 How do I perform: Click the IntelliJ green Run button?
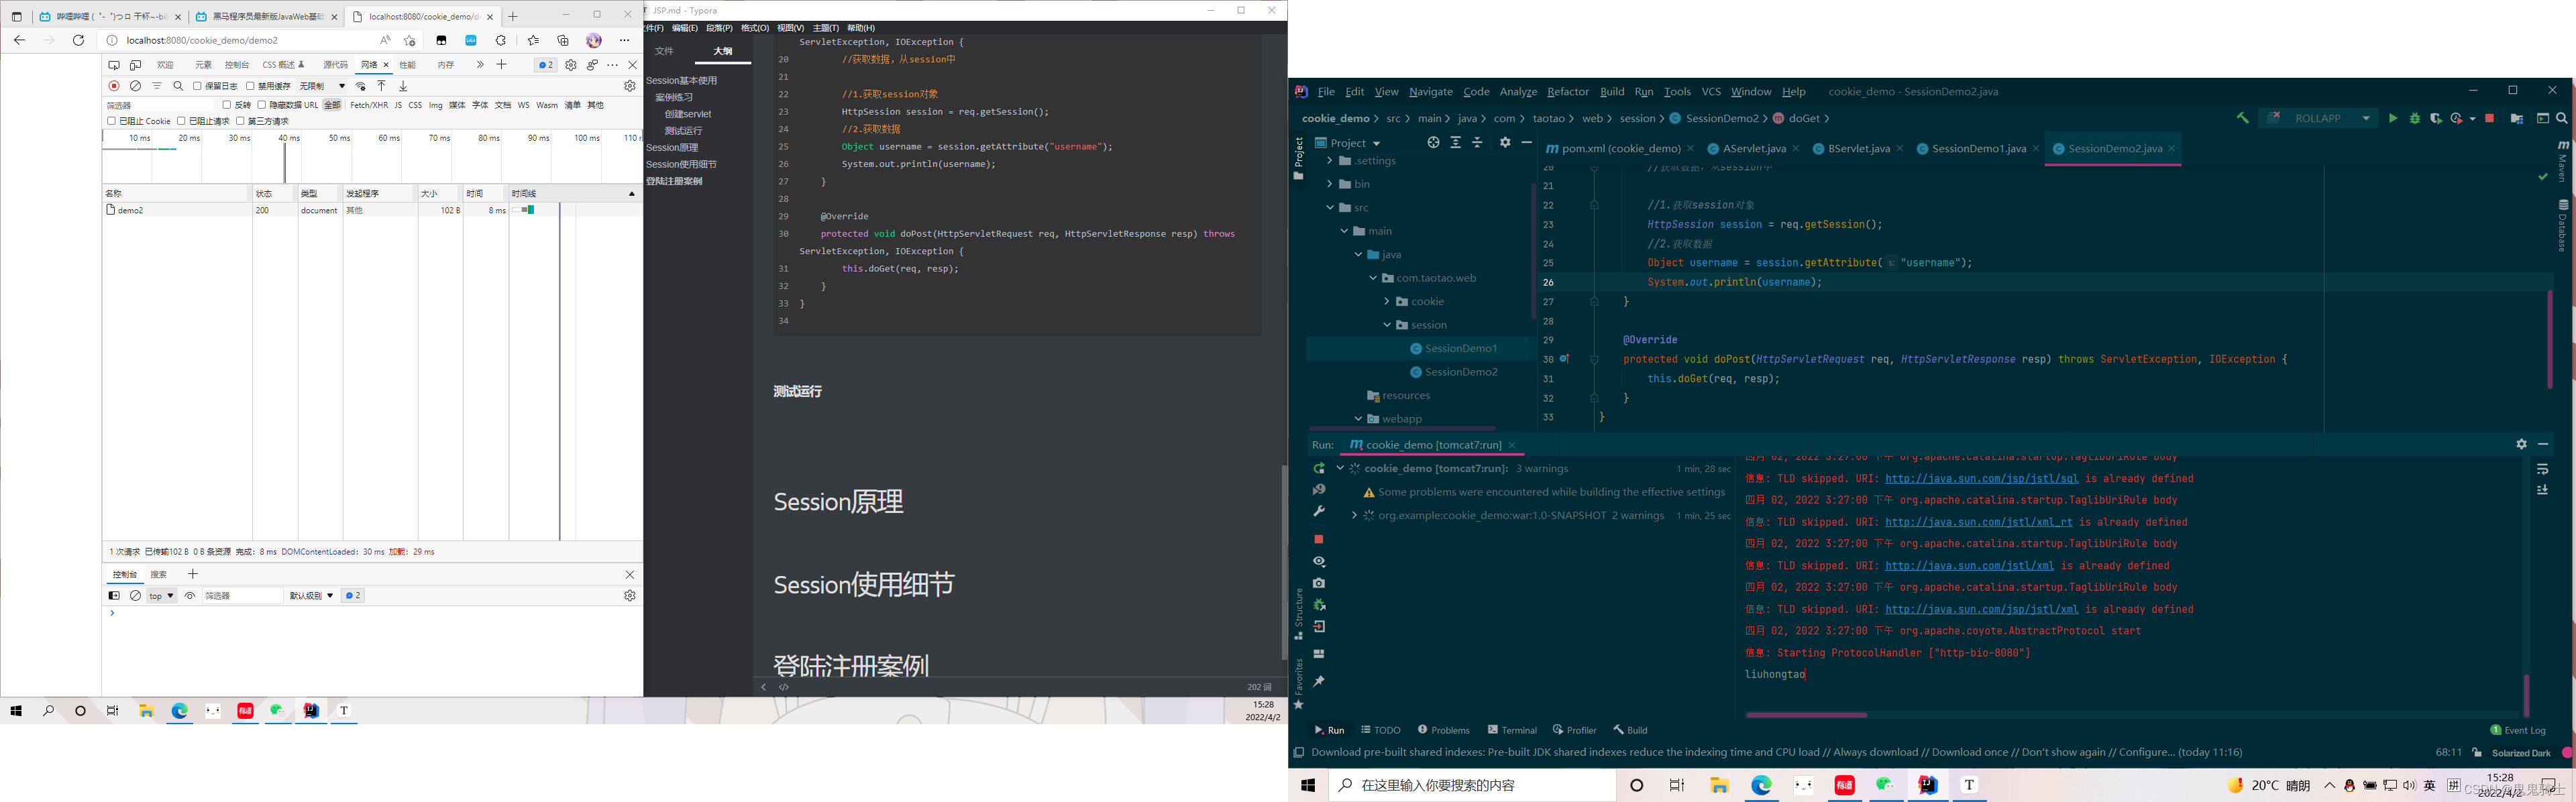pos(2393,118)
